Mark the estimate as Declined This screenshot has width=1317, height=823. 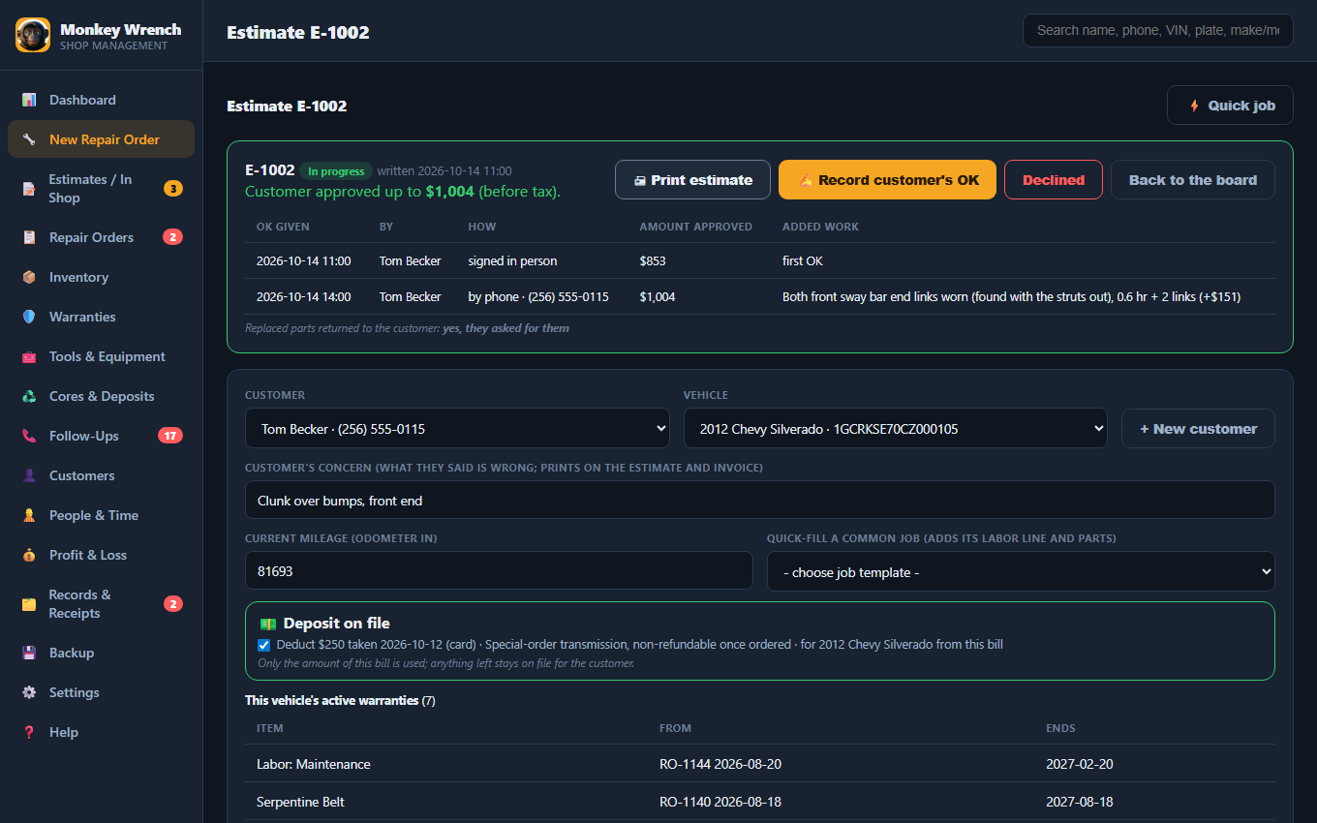1054,180
